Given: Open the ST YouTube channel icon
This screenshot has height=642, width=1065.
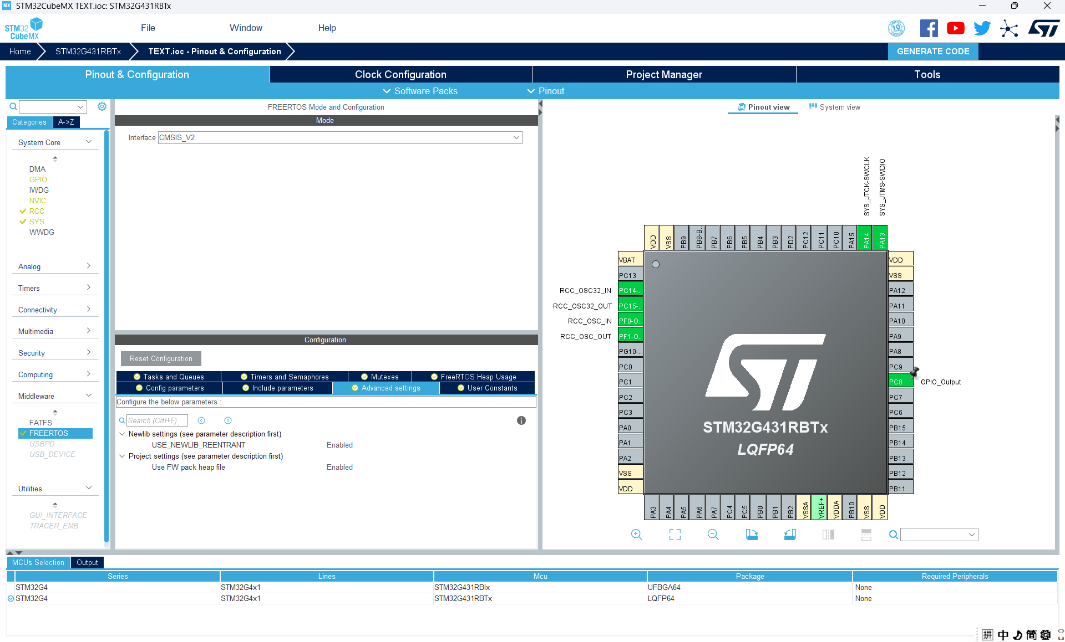Looking at the screenshot, I should click(x=955, y=28).
